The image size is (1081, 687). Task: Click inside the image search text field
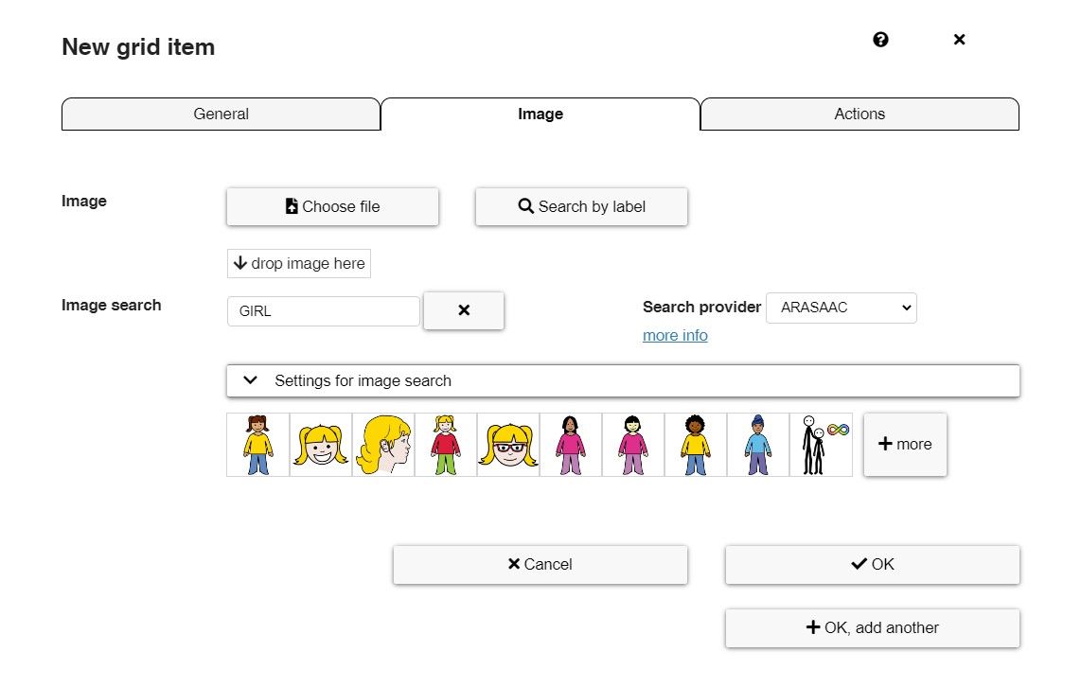[323, 310]
